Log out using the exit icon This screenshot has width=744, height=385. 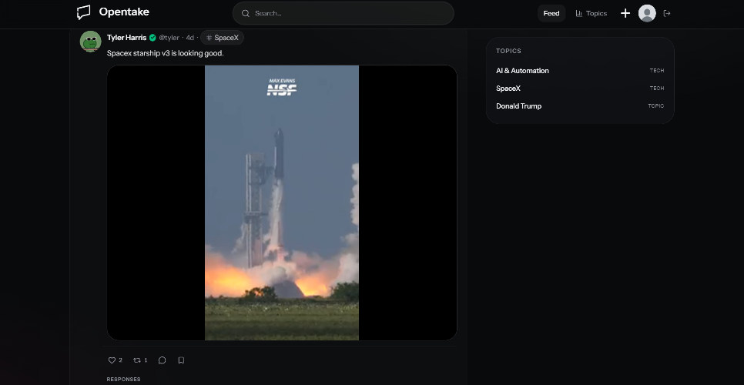[667, 13]
